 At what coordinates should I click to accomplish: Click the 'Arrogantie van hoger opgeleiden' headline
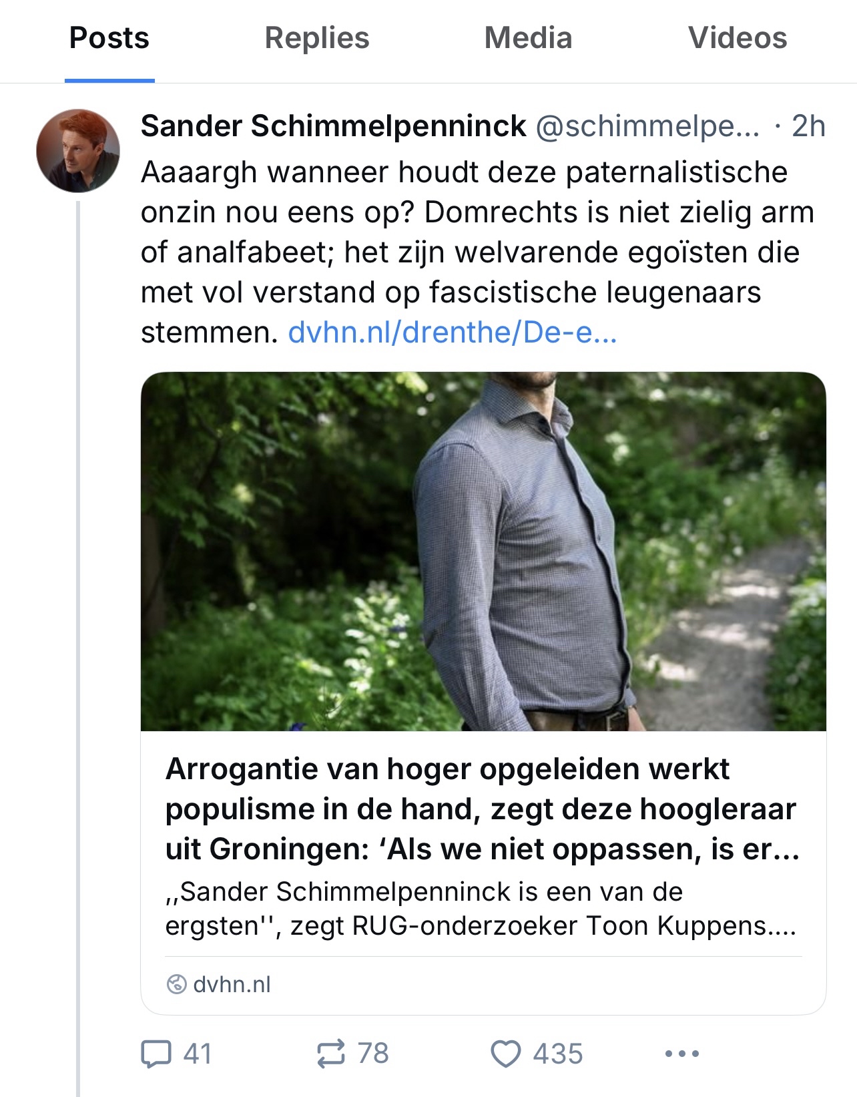[x=482, y=809]
